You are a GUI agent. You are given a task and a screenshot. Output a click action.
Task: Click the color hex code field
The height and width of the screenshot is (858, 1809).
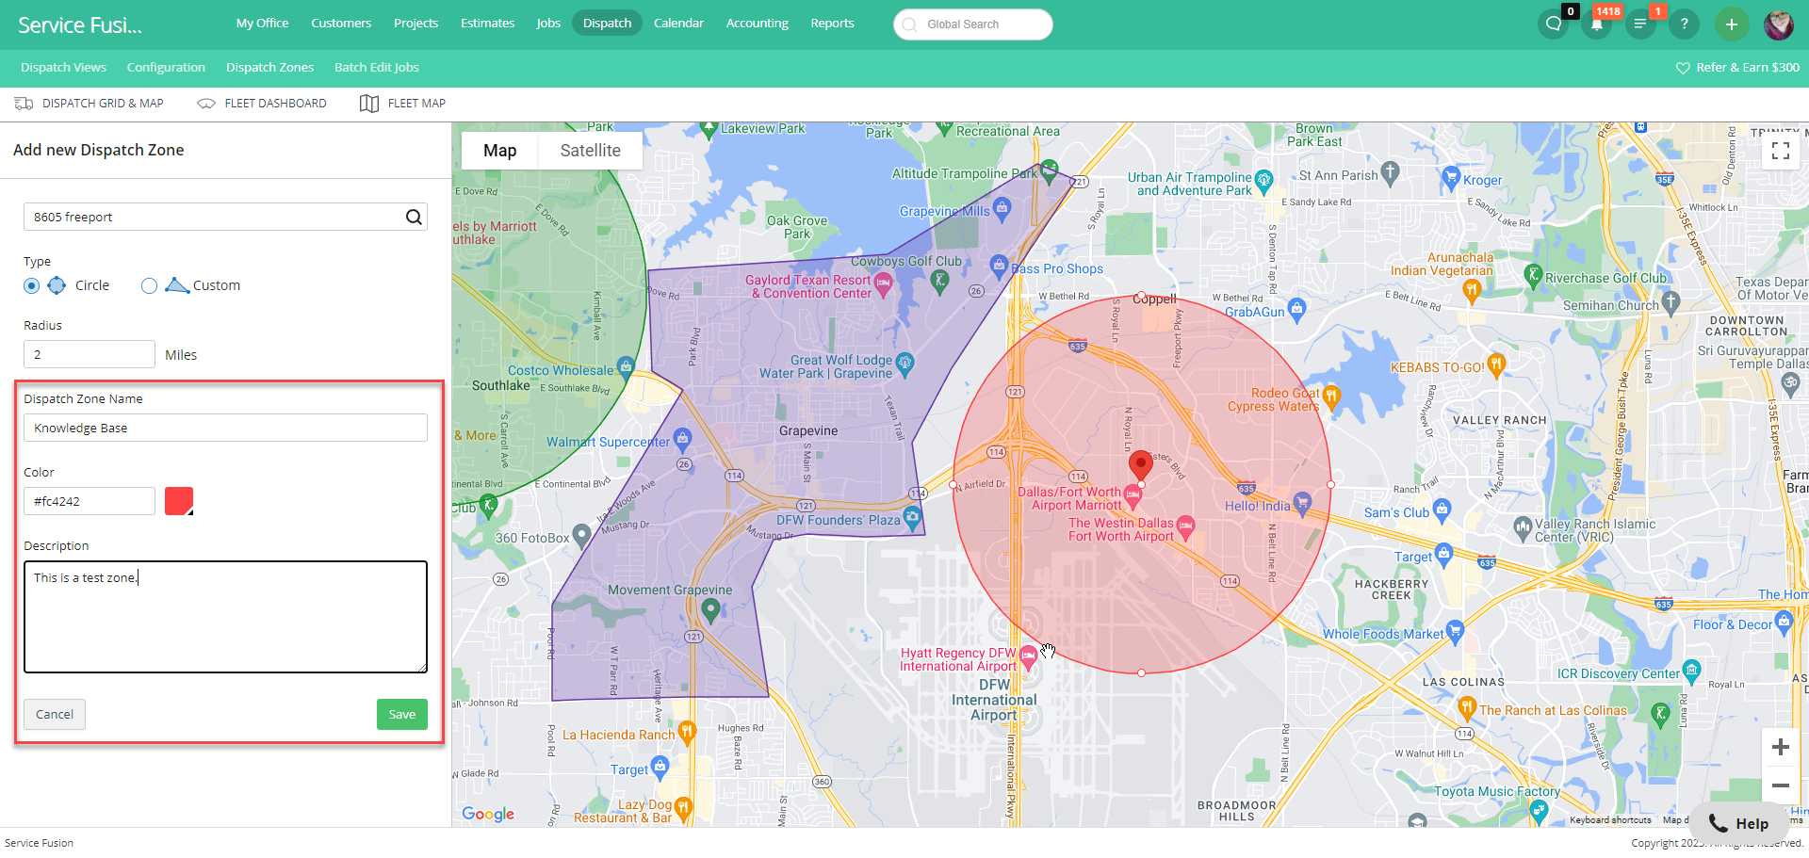pyautogui.click(x=90, y=501)
